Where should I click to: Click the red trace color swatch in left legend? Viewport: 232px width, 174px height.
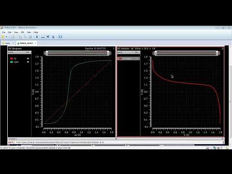[12, 58]
